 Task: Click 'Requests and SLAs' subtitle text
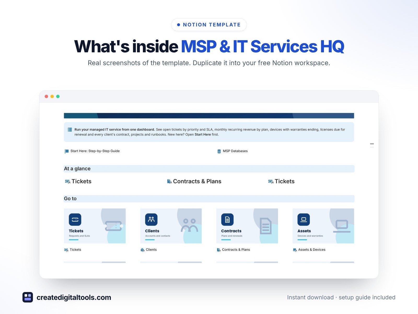pyautogui.click(x=79, y=236)
